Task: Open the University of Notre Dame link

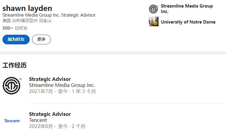Action: pos(188,22)
